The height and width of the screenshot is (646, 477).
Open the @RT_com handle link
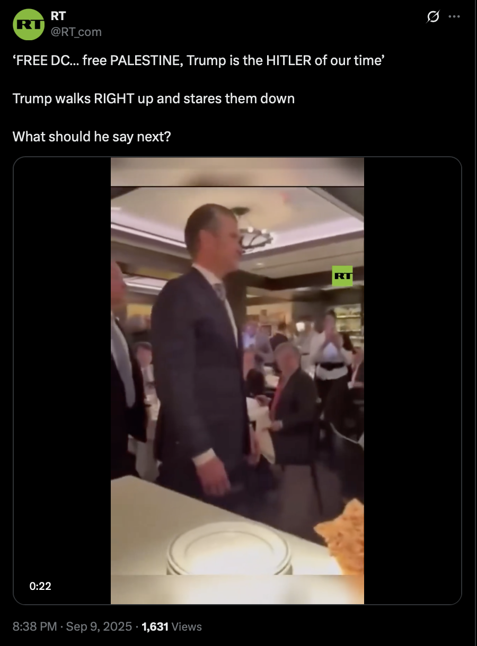click(x=76, y=32)
